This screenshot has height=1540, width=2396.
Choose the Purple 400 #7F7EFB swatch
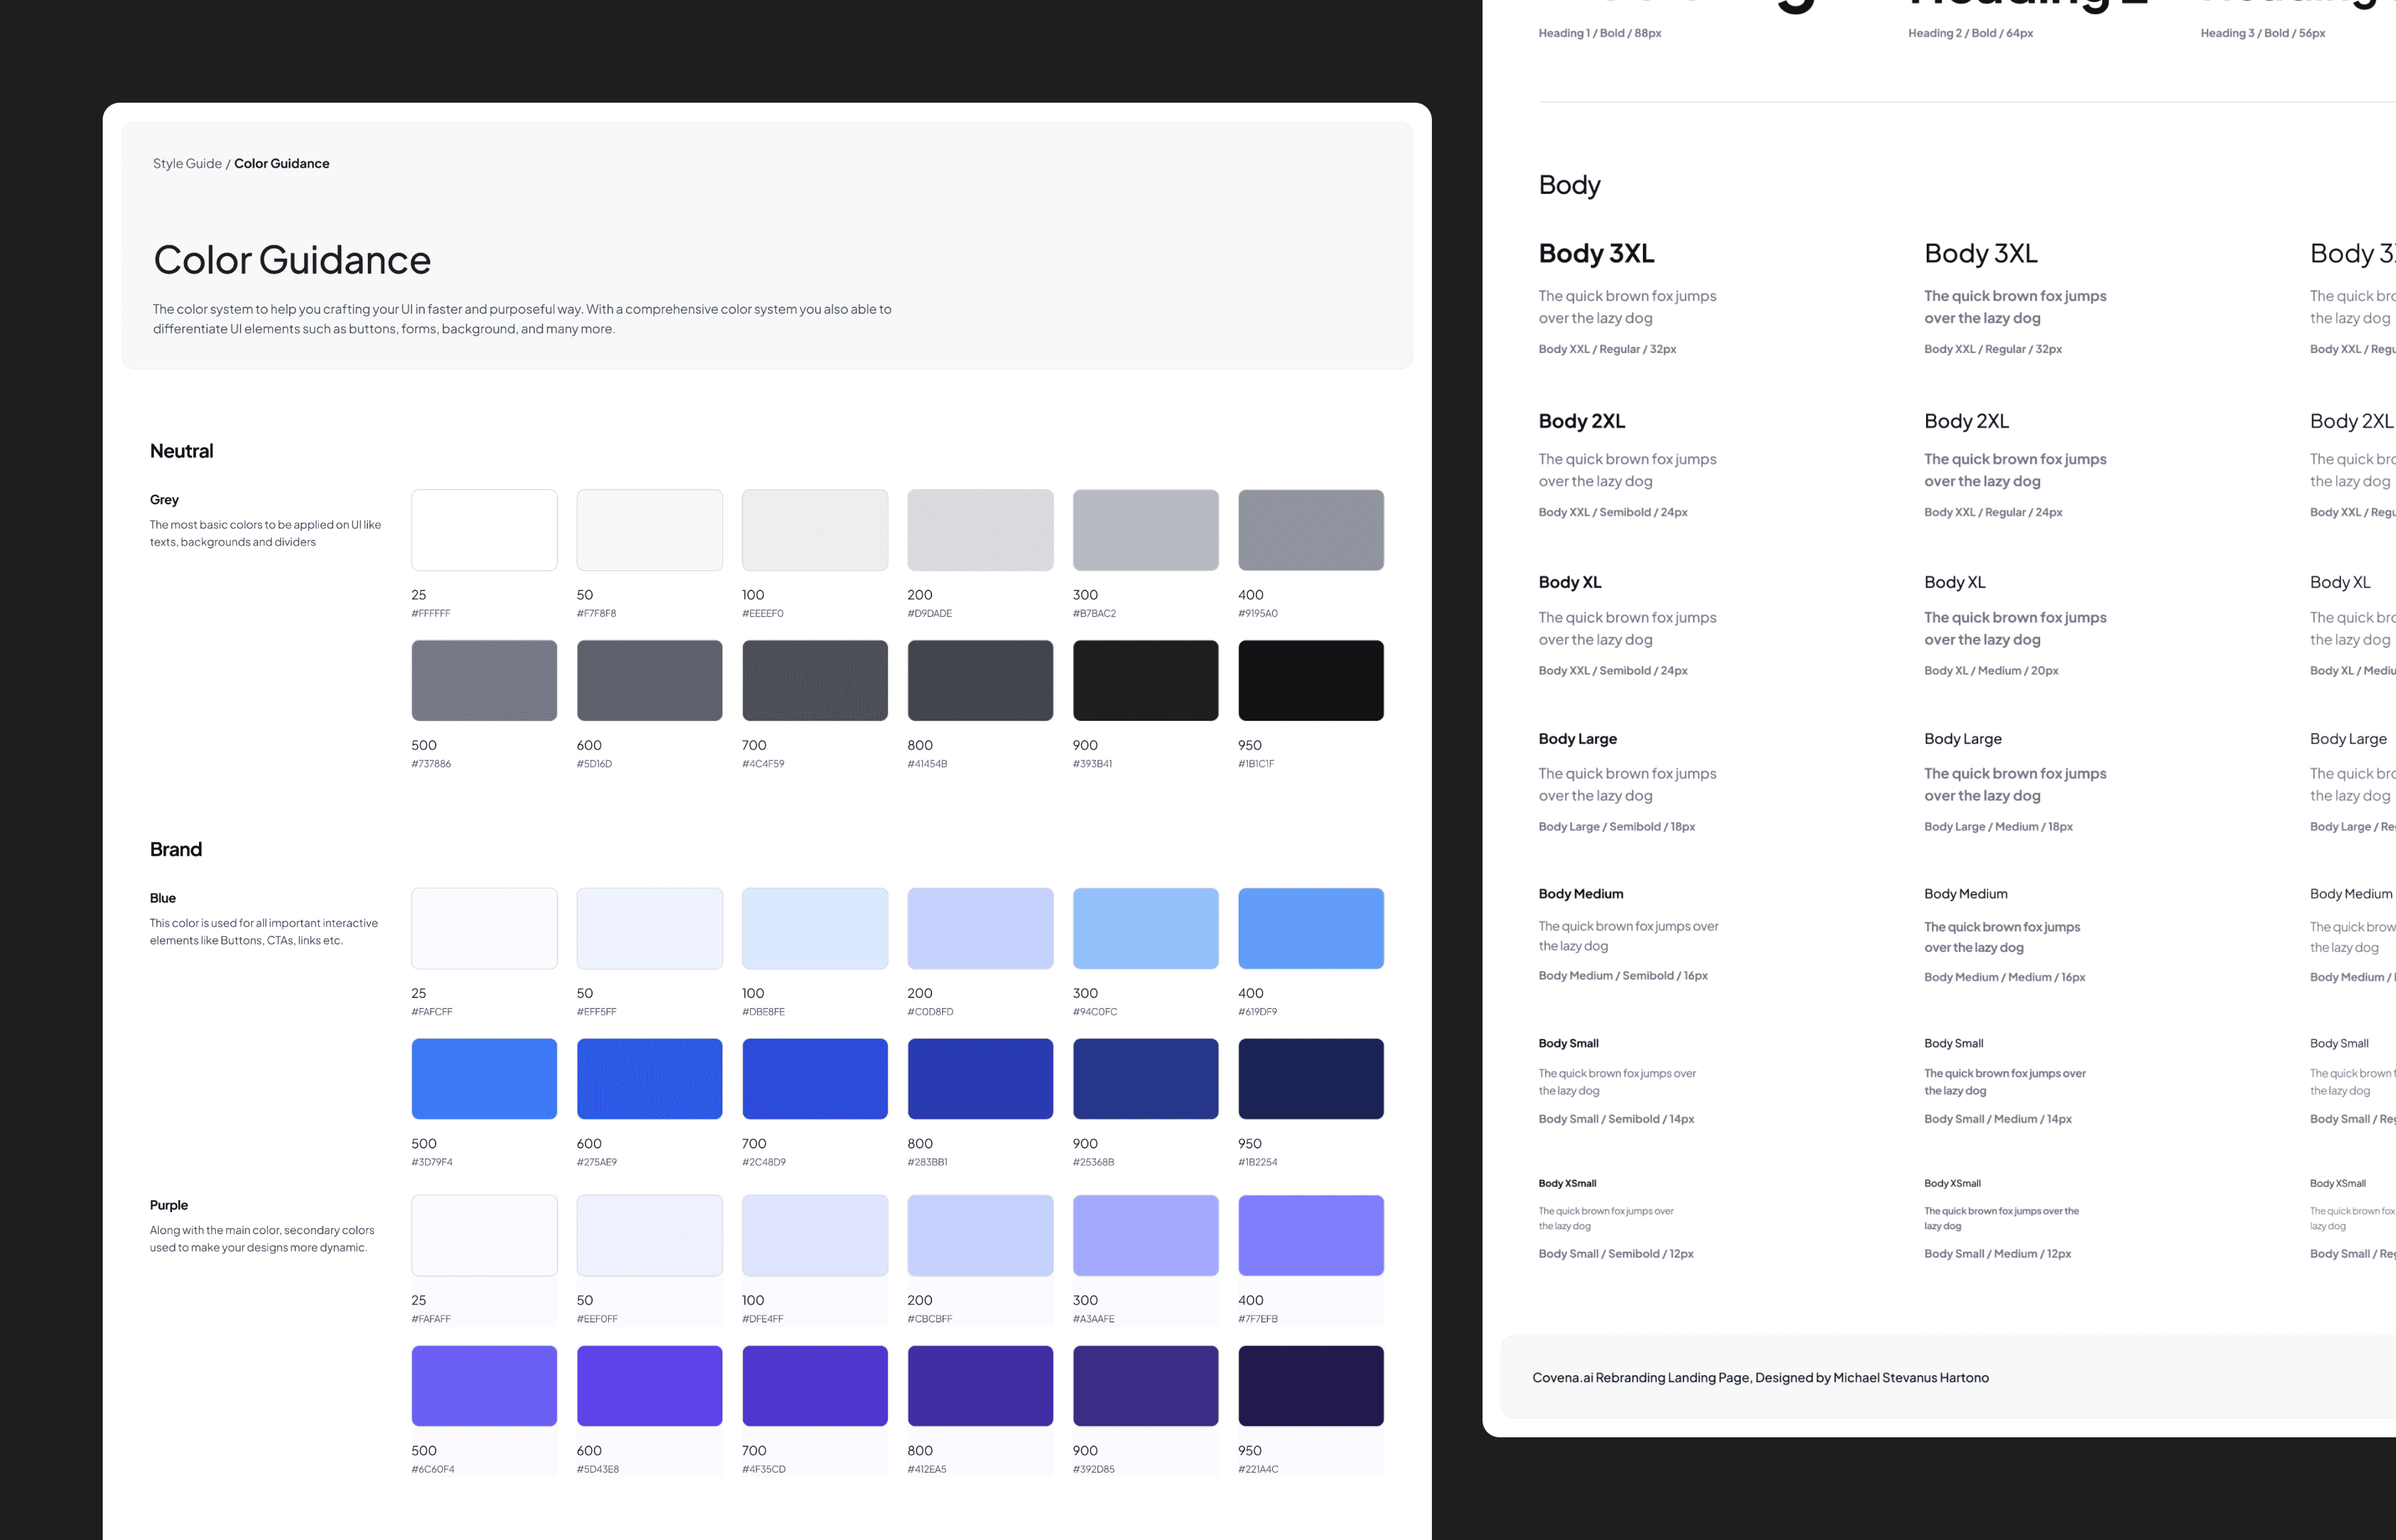(x=1311, y=1236)
